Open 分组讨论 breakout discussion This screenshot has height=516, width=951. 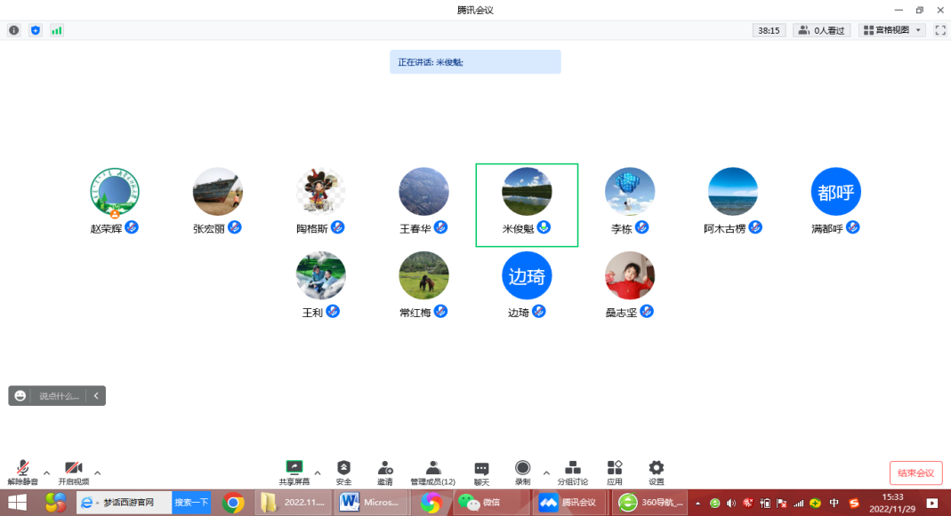(x=573, y=472)
